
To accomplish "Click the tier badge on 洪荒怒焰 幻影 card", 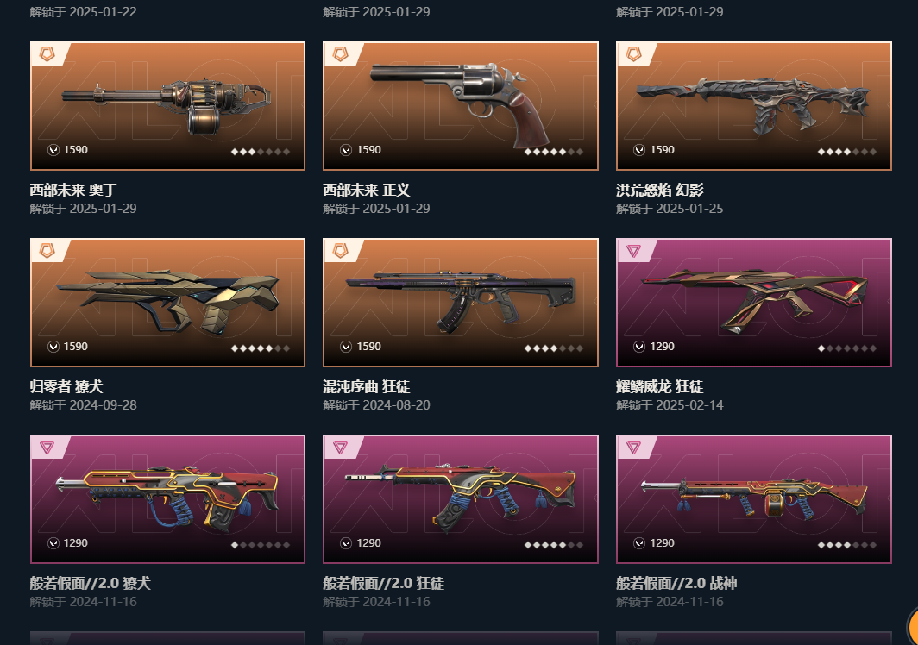I will [x=633, y=54].
